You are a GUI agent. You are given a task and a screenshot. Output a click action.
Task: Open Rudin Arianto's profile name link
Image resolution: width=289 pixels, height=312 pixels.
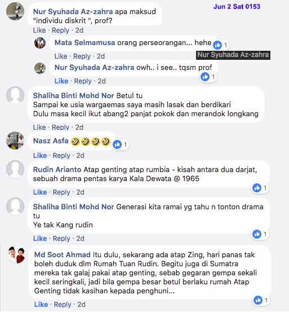tap(57, 169)
